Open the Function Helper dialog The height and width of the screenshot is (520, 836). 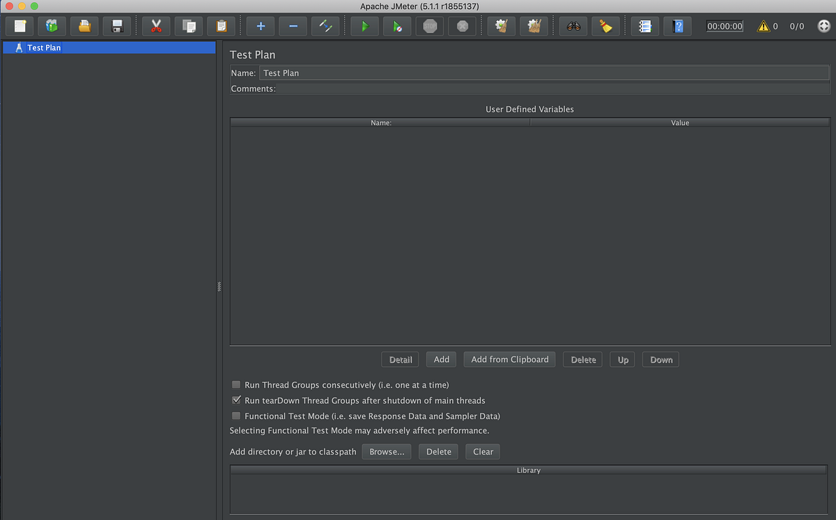click(x=644, y=26)
